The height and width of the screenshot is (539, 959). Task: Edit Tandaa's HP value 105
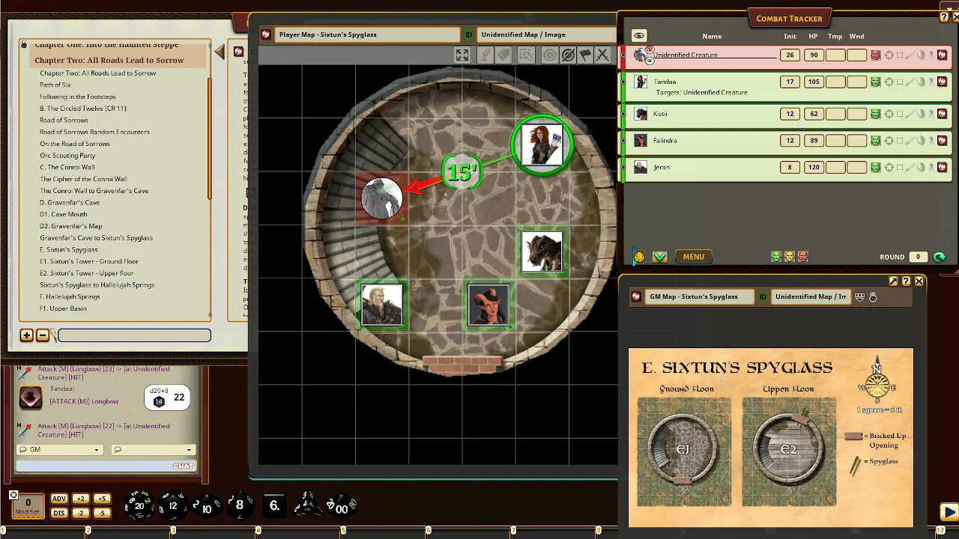[x=814, y=82]
